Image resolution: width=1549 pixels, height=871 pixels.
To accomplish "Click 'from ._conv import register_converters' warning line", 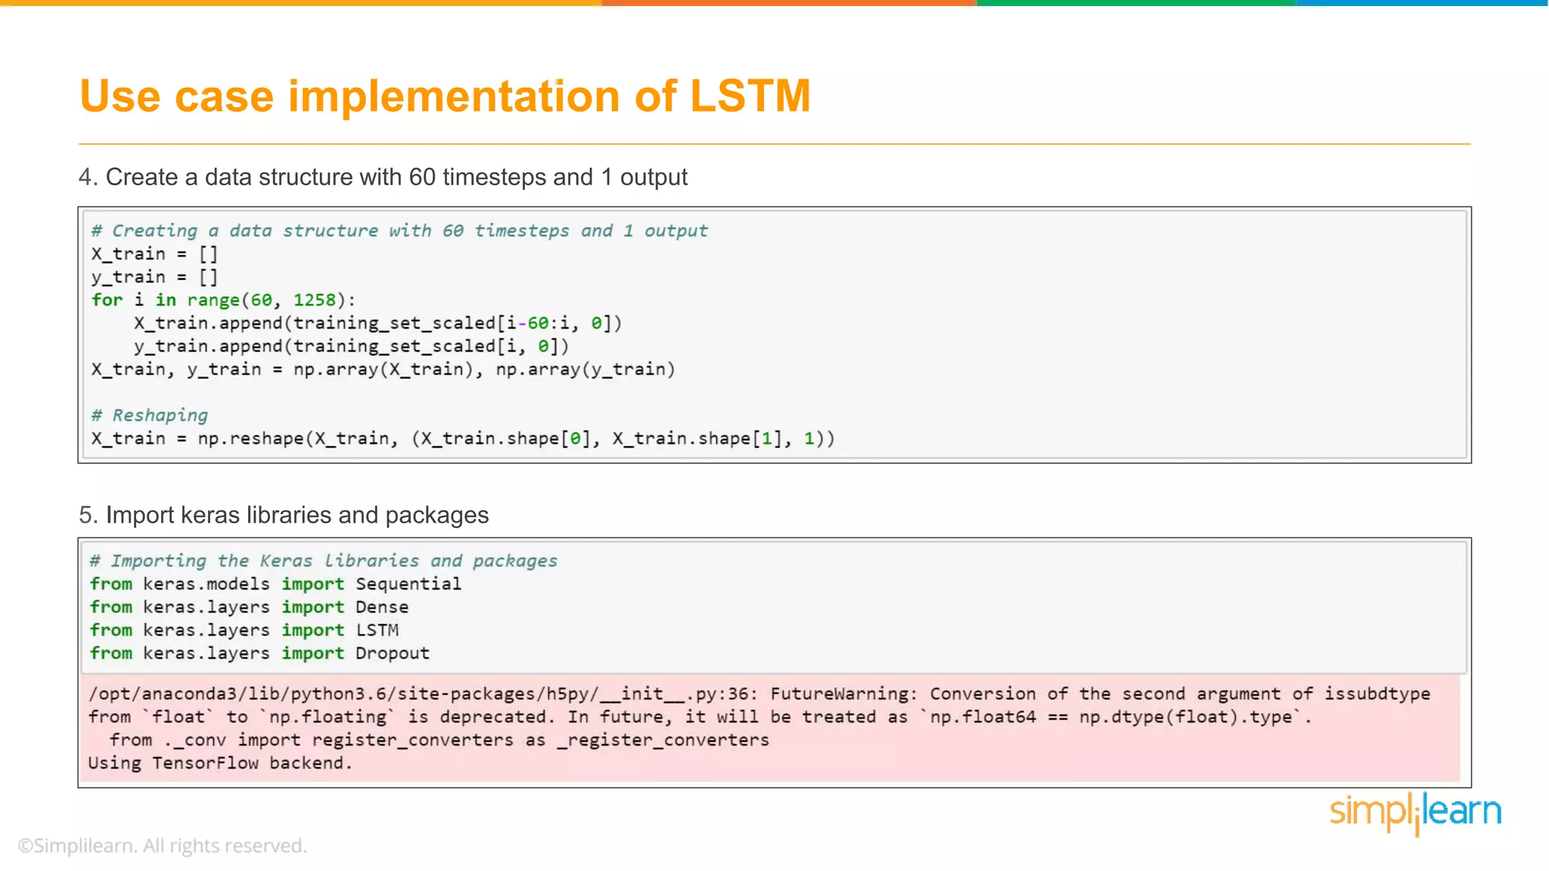I will point(439,740).
